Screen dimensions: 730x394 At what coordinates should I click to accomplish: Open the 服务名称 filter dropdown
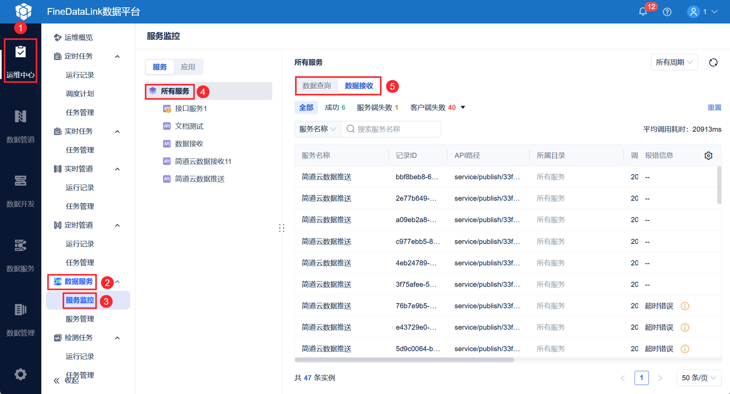pyautogui.click(x=317, y=129)
